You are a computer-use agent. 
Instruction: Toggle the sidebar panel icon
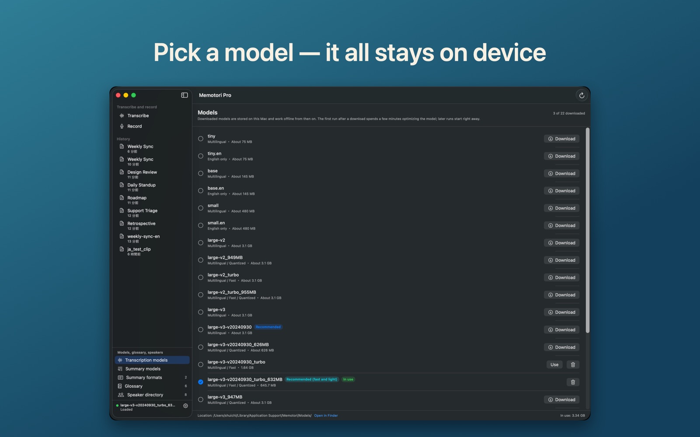click(185, 95)
